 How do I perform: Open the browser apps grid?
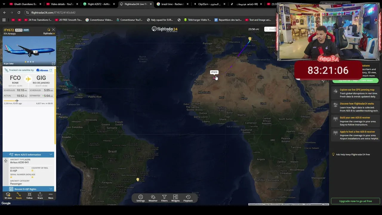[x=4, y=20]
